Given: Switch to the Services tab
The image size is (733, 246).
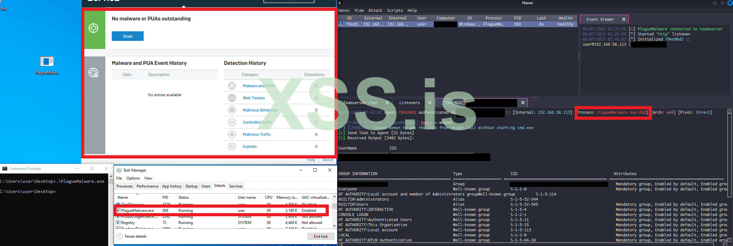Looking at the screenshot, I should coord(236,186).
